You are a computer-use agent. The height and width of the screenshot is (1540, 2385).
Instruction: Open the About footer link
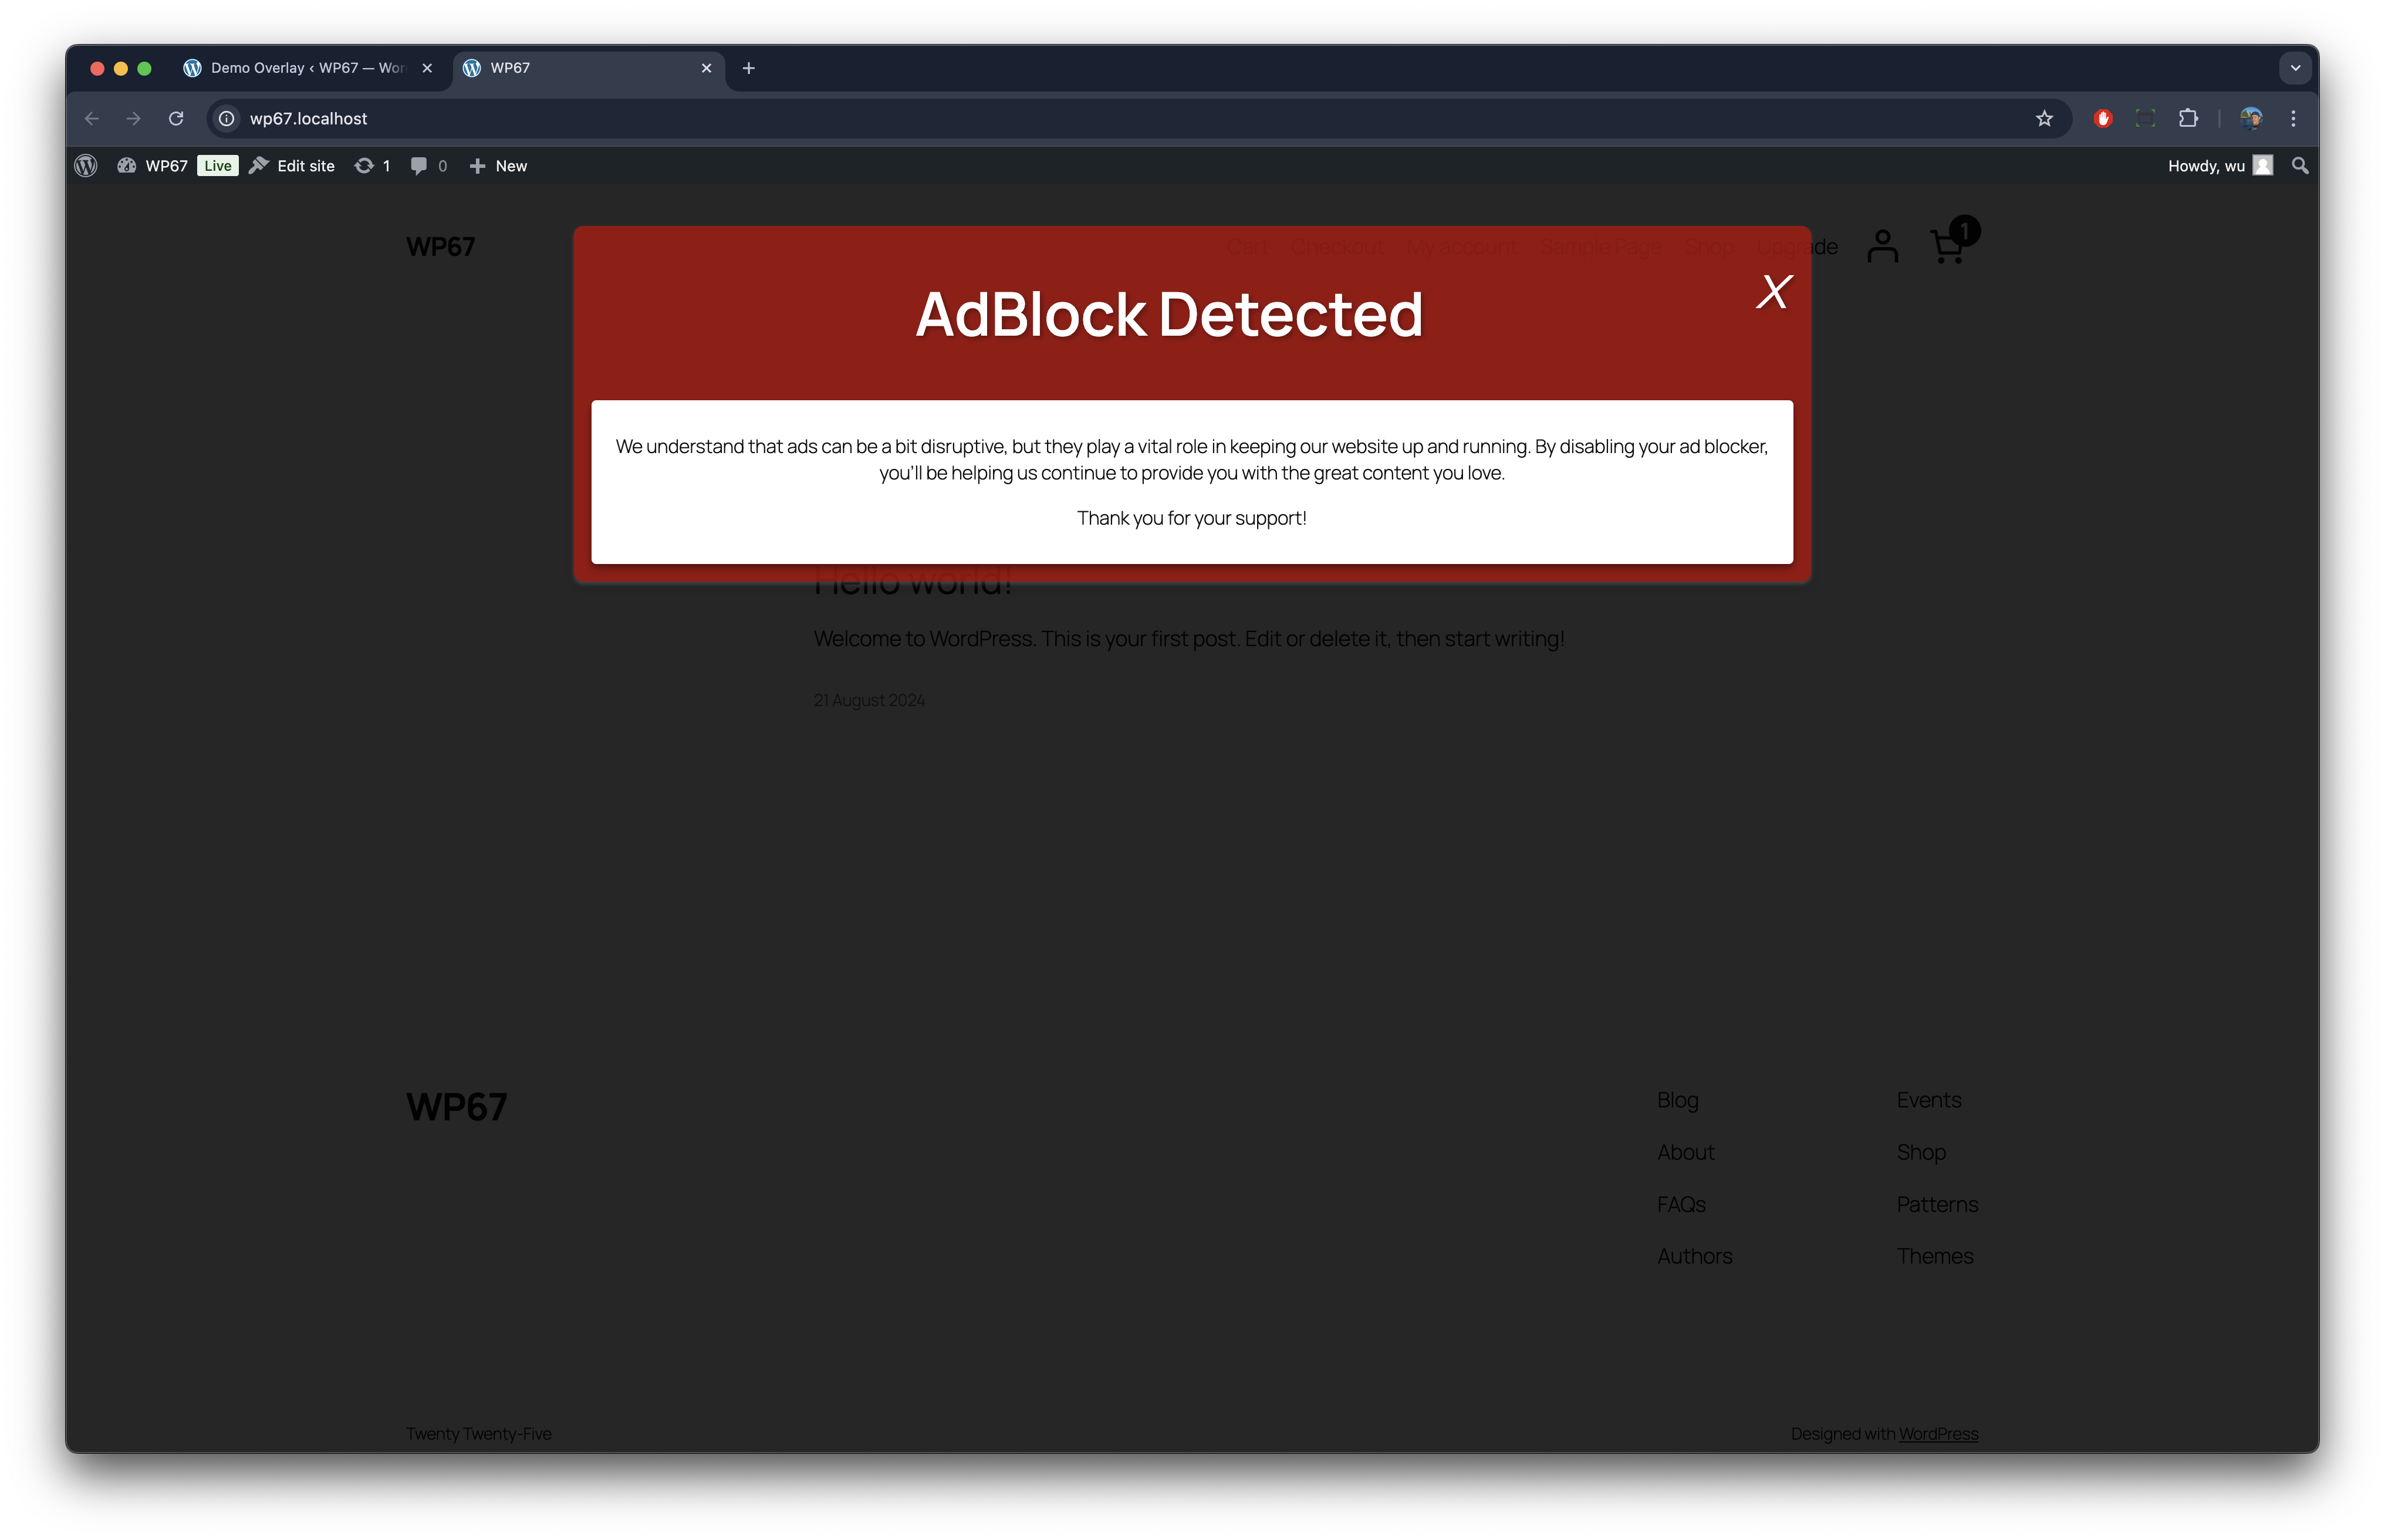tap(1685, 1152)
